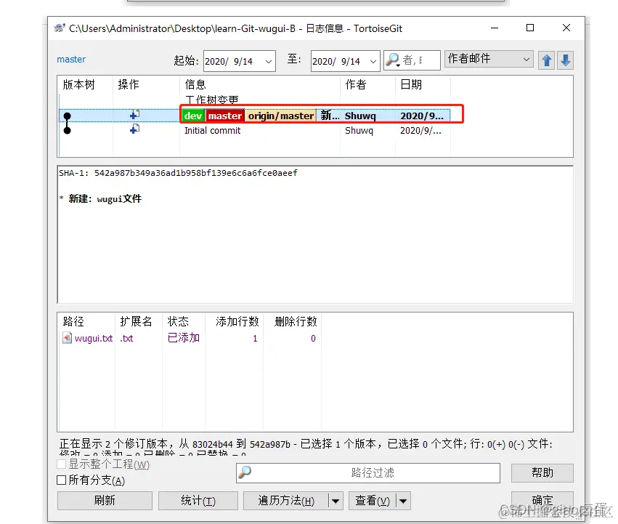Click the blue down arrow search button
This screenshot has width=618, height=524.
tap(565, 60)
